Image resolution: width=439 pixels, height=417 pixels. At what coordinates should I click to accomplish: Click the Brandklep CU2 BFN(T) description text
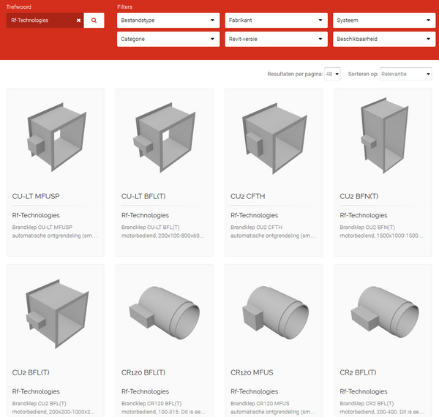coord(381,231)
